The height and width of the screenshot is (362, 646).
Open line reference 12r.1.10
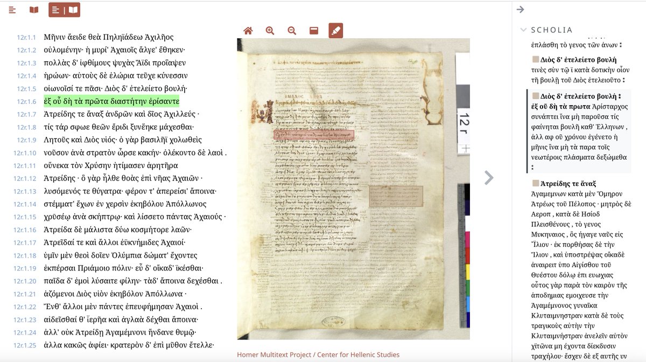click(x=25, y=153)
